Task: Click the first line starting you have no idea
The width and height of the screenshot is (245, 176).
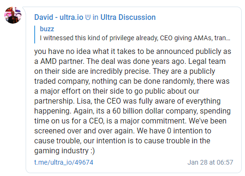Action: tap(132, 52)
